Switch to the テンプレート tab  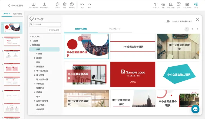(115, 29)
